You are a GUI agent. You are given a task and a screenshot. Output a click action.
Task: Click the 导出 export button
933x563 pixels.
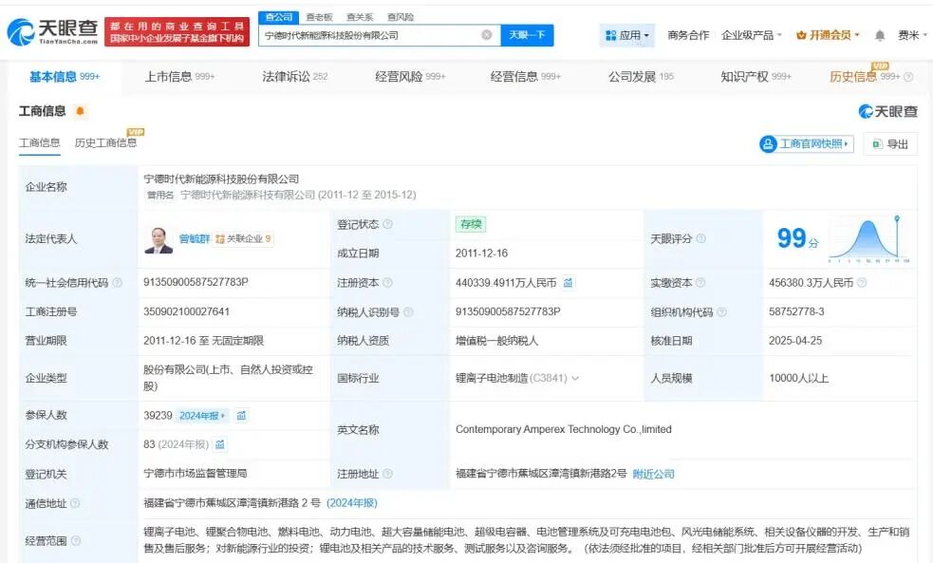point(889,144)
